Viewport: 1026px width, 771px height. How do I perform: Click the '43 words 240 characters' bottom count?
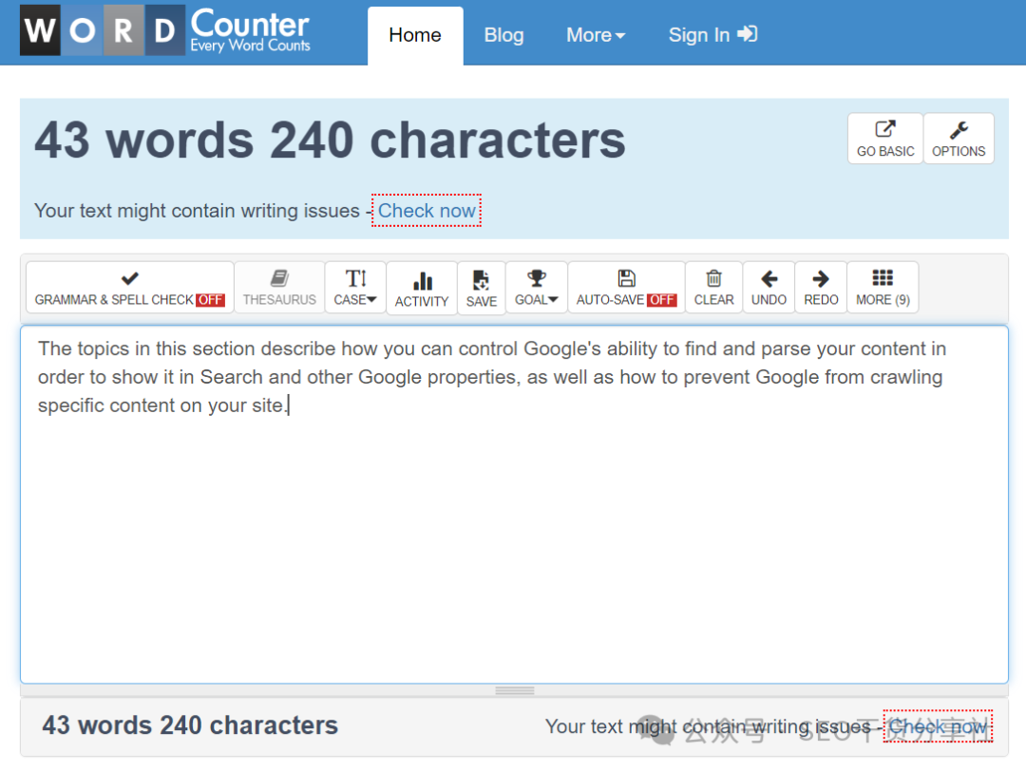coord(190,725)
